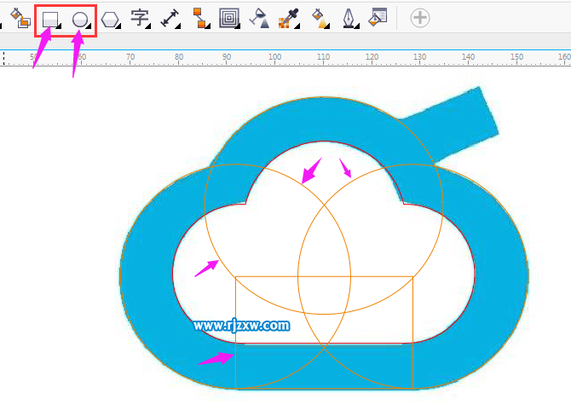Select the Interactive Fill bucket tool
571x405 pixels.
tap(320, 18)
